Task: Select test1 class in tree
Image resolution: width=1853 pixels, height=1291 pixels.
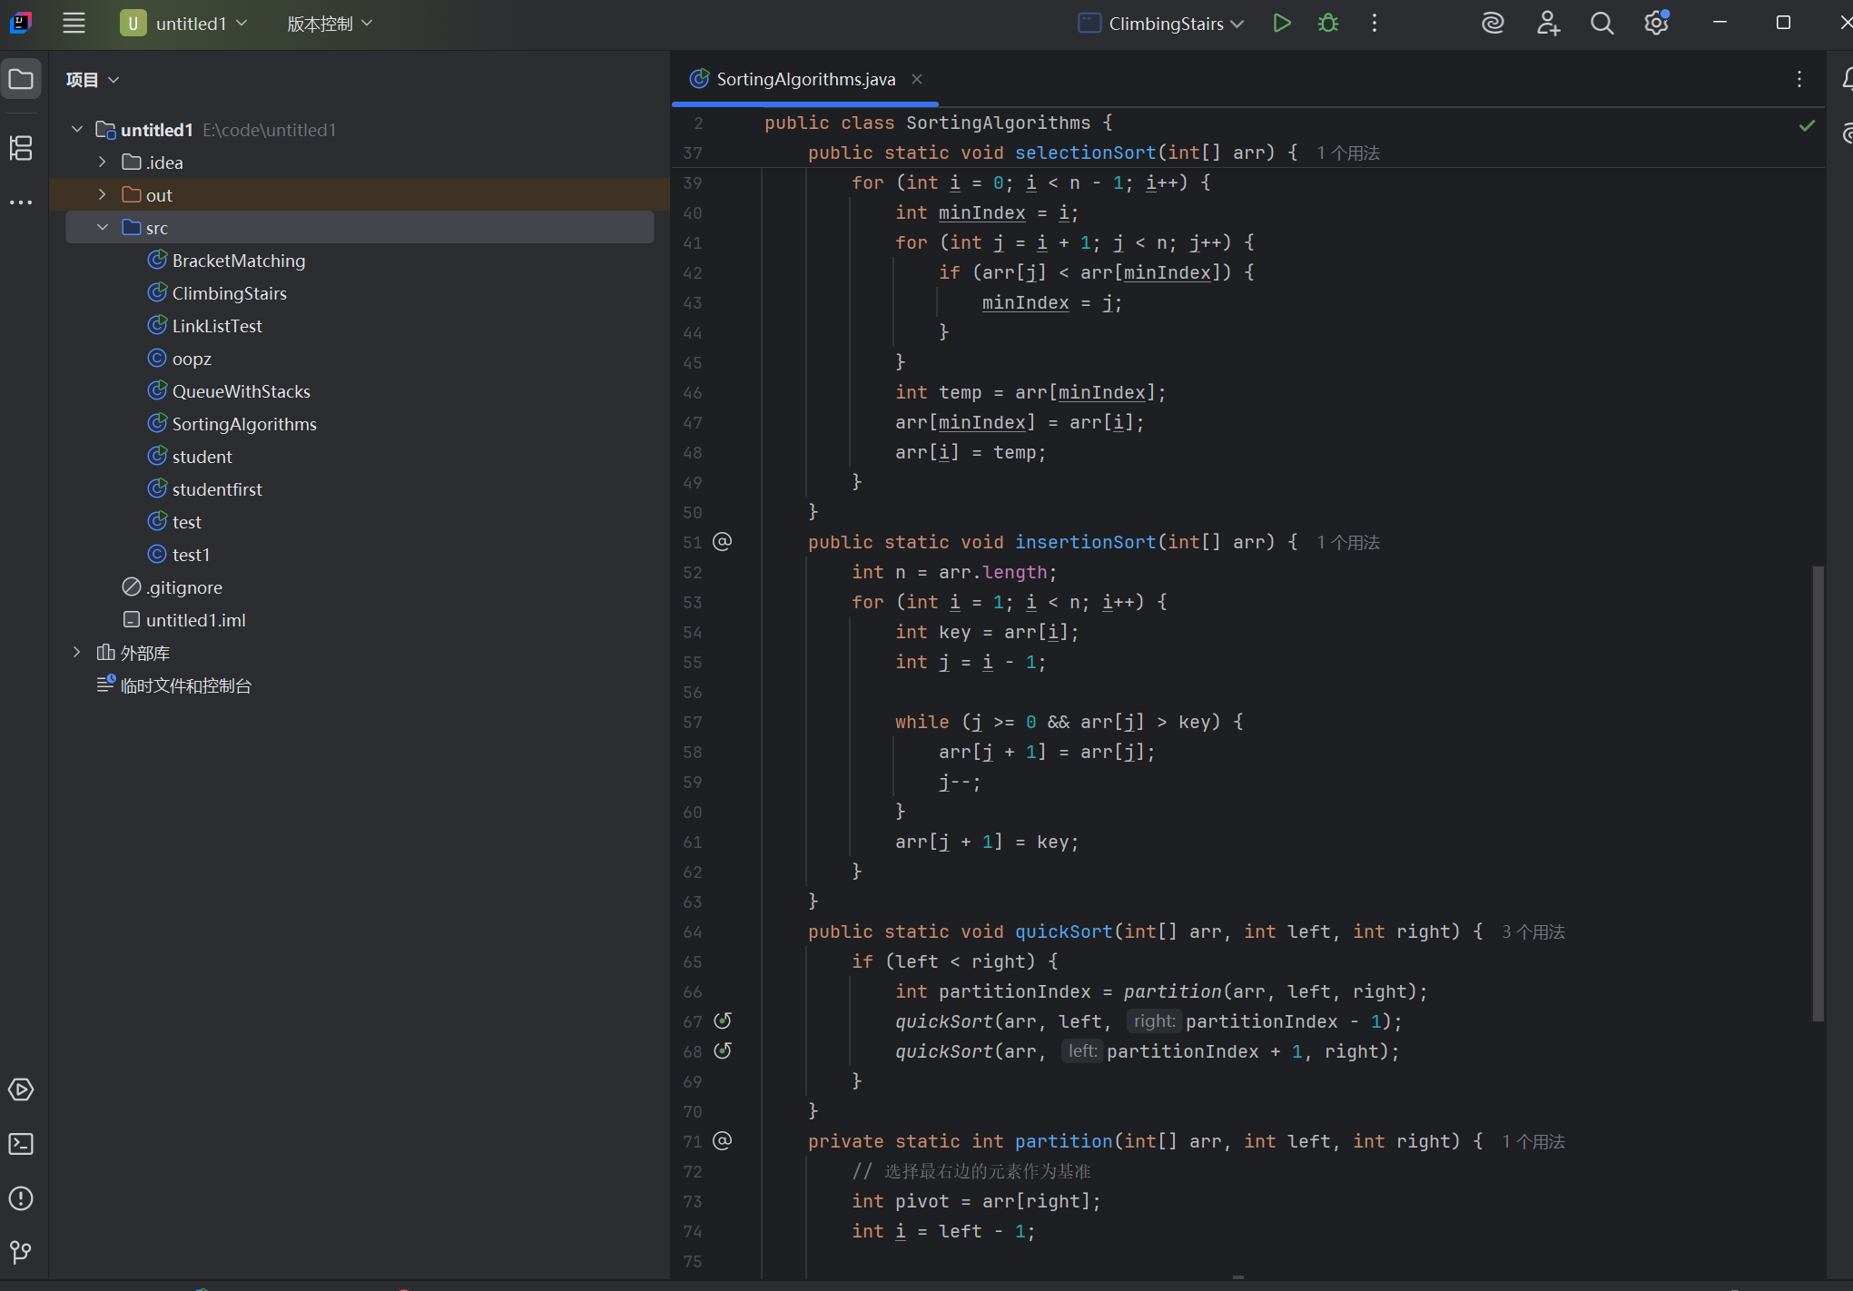Action: 179,555
